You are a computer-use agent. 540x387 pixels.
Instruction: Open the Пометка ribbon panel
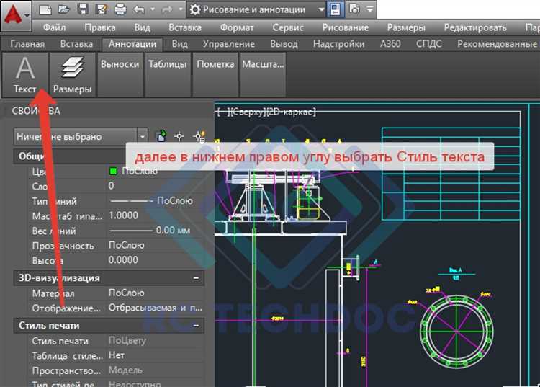pos(215,74)
